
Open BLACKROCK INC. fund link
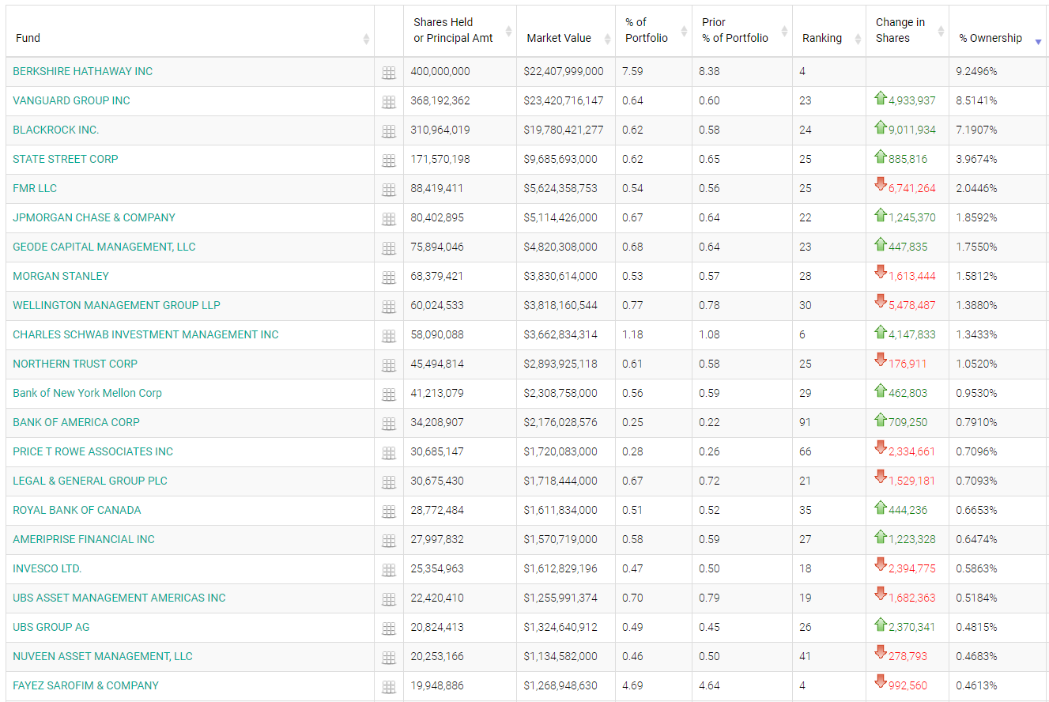(56, 130)
